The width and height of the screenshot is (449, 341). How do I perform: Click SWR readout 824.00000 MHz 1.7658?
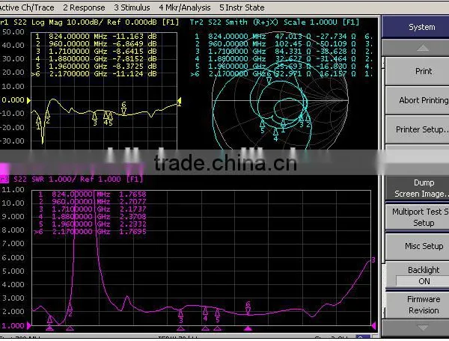[92, 194]
